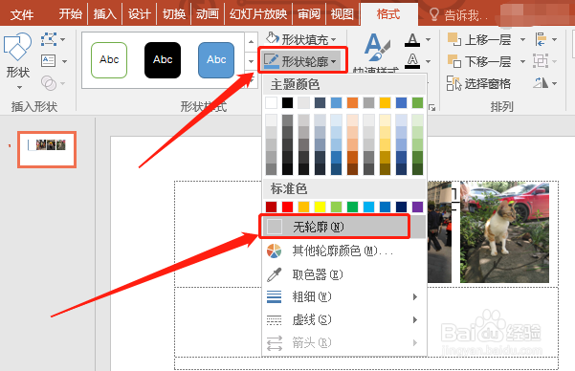Click the 其他轮廓颜色 color wheel icon
Image resolution: width=575 pixels, height=371 pixels.
[x=274, y=251]
